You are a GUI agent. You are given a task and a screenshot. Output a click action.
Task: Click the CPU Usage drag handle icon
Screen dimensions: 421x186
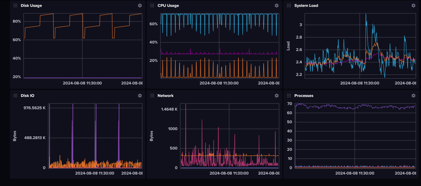152,5
